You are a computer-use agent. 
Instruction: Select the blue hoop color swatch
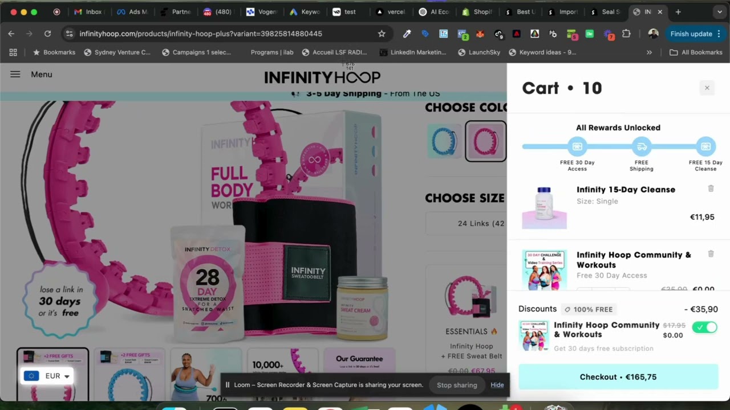pos(444,141)
